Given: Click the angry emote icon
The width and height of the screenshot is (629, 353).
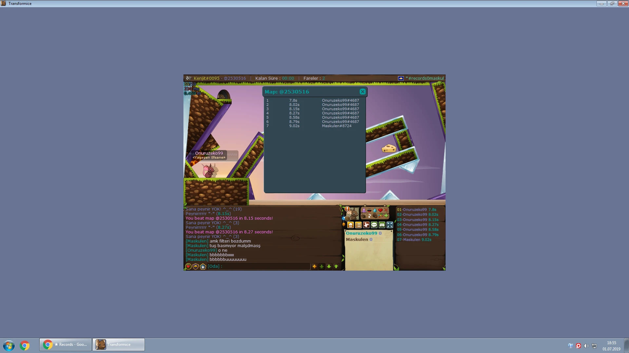Looking at the screenshot, I should tap(386, 210).
